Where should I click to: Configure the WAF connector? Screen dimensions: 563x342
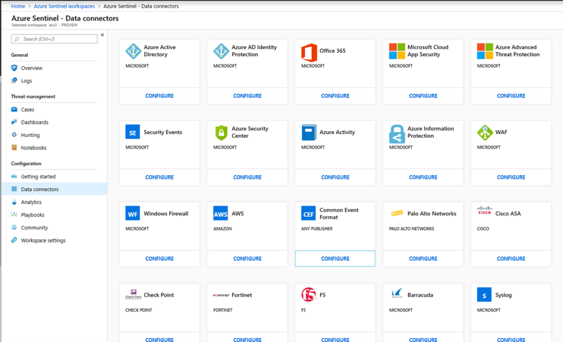tap(511, 177)
